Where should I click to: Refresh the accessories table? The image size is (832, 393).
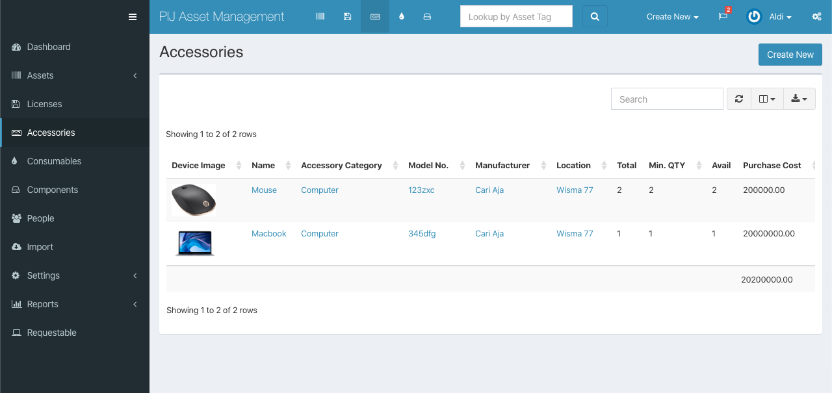[739, 99]
